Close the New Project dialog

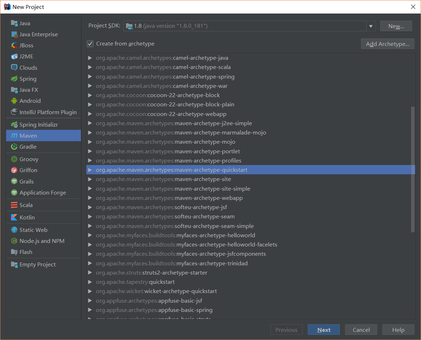click(413, 7)
